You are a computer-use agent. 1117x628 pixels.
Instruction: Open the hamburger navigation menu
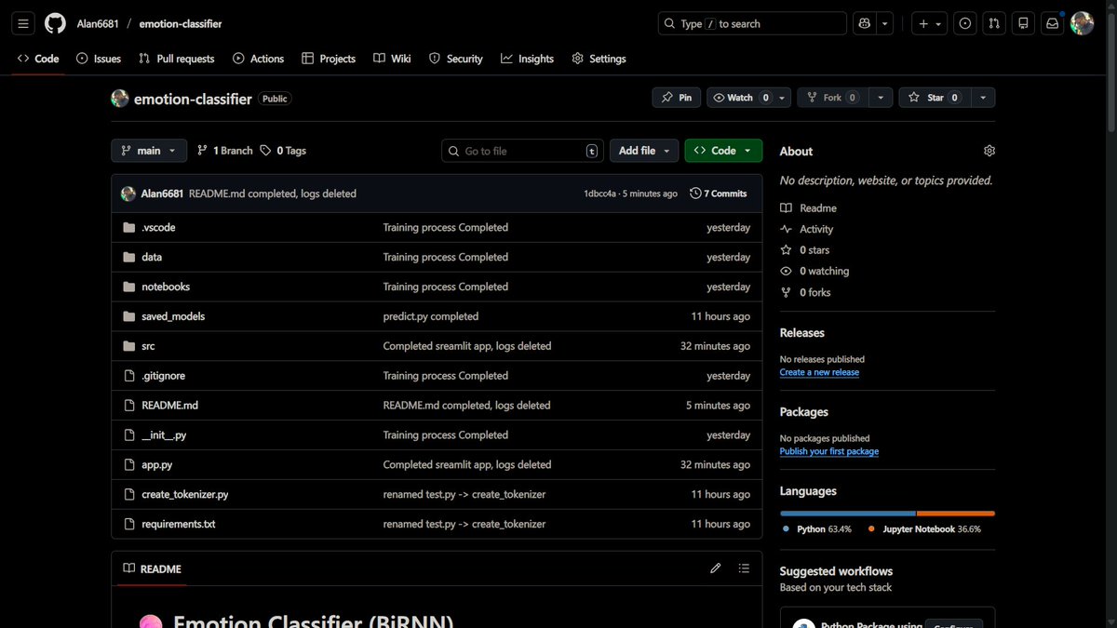click(23, 23)
